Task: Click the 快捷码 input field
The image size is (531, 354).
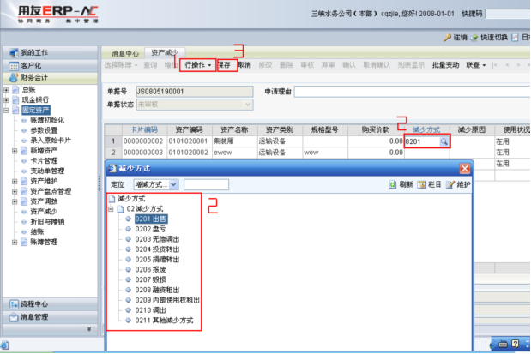Action: (x=508, y=14)
